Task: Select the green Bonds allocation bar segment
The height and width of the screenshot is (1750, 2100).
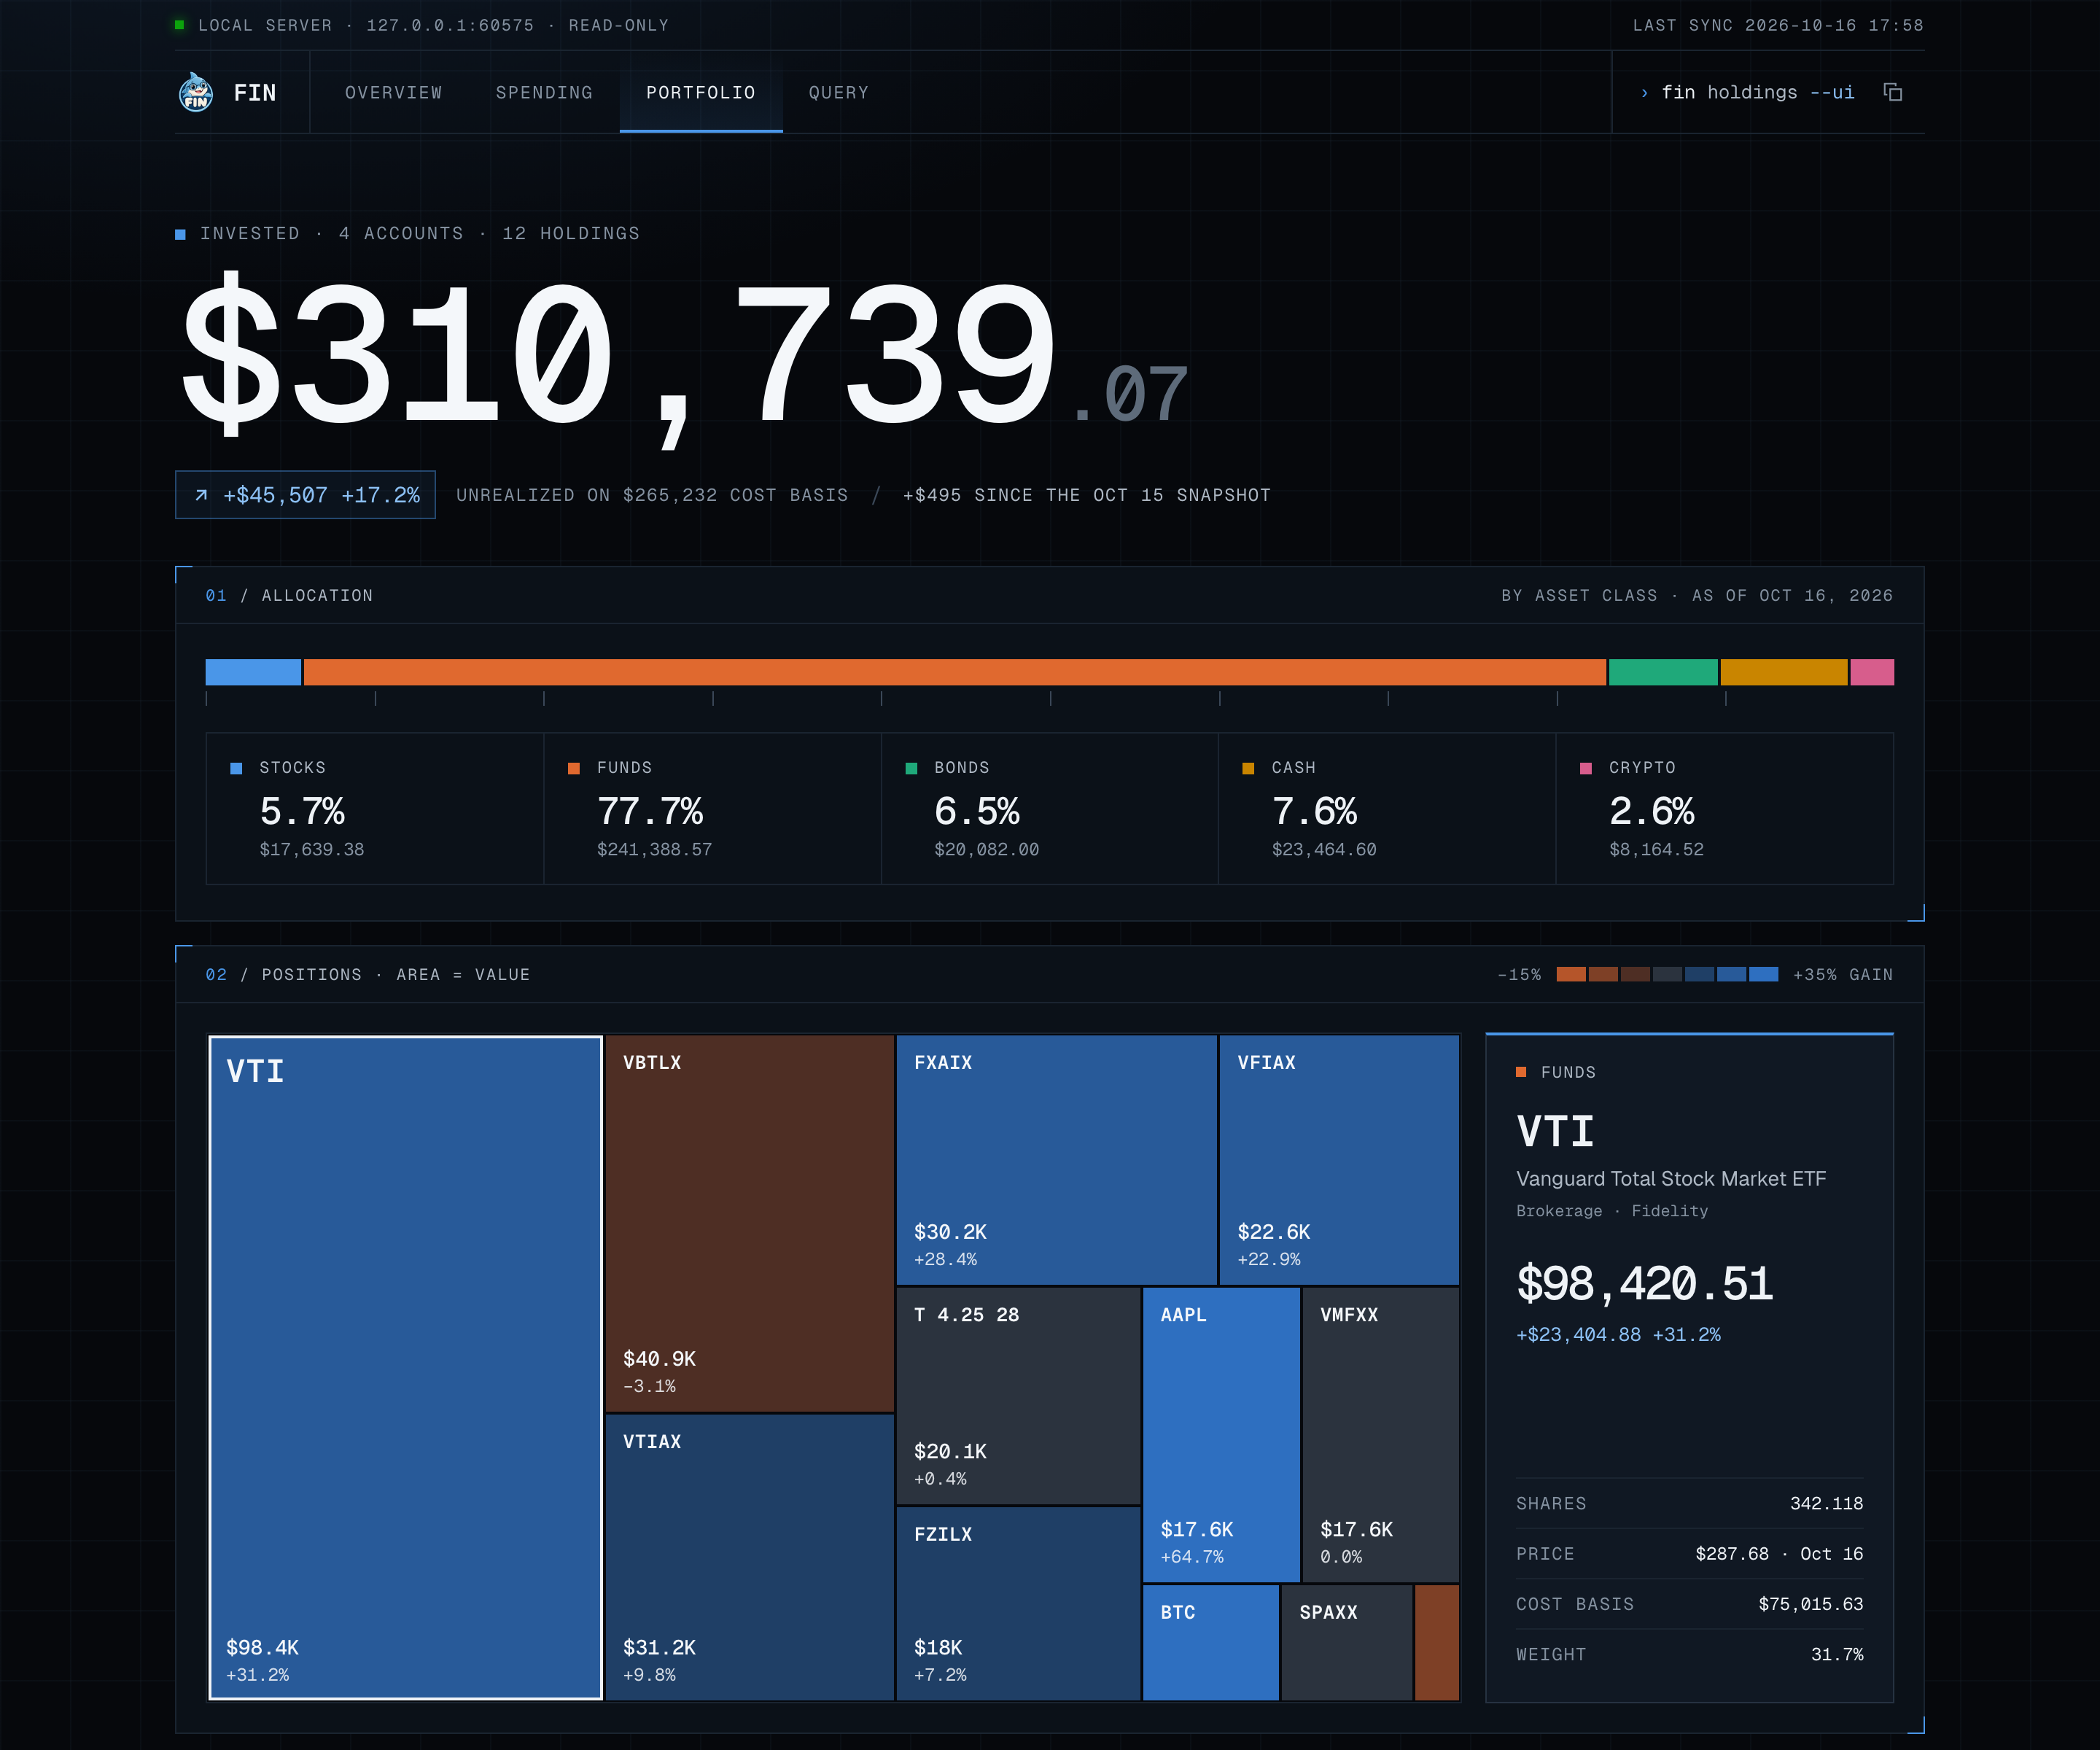Action: pyautogui.click(x=1662, y=672)
